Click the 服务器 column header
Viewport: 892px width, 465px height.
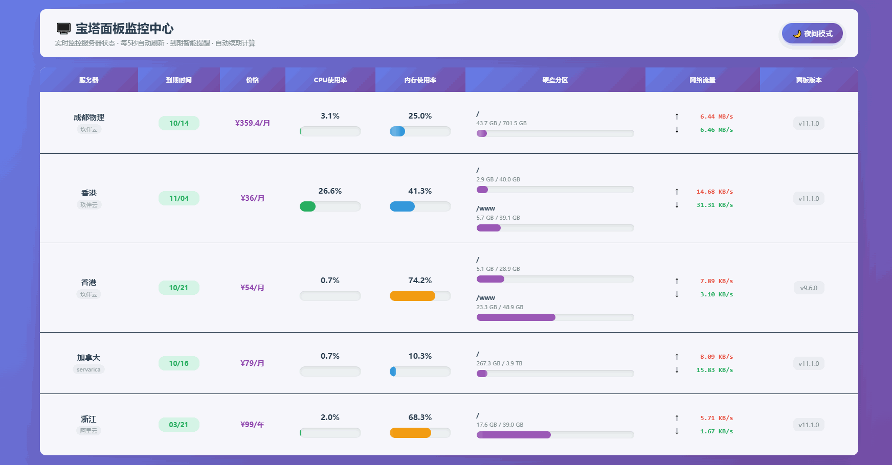pos(89,80)
